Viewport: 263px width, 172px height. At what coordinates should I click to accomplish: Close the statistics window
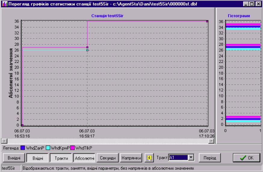pyautogui.click(x=258, y=4)
